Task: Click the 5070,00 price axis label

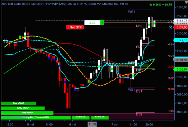Action: [x=182, y=103]
